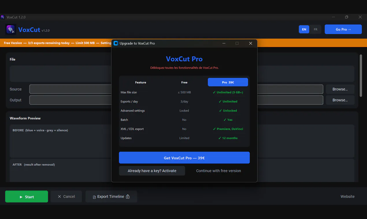
Task: Click the 'Waveform Preview' section heading
Action: coord(25,118)
